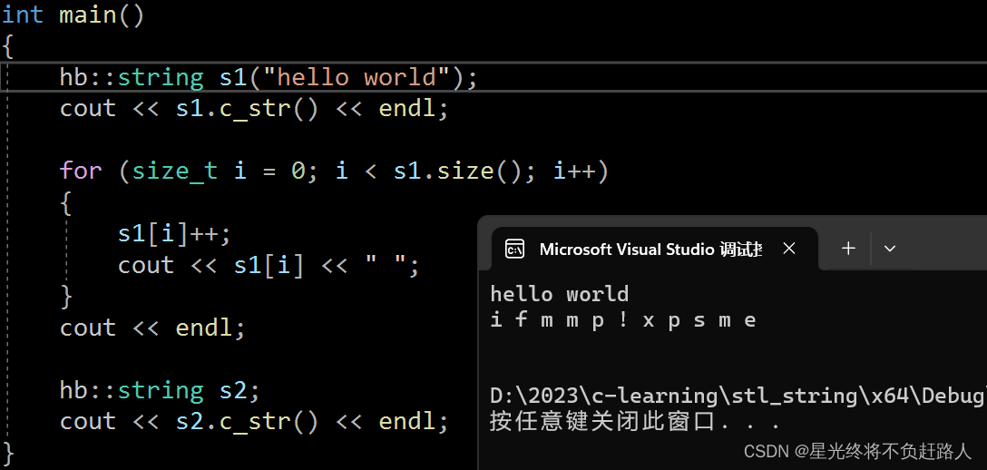
Task: Click the for keyword in loop
Action: coord(81,171)
